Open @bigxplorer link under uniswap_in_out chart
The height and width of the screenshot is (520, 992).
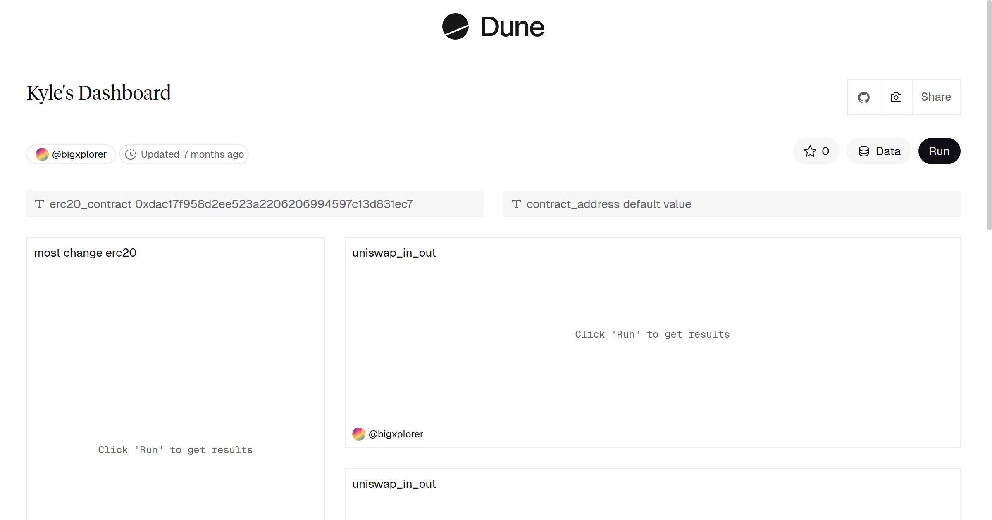[396, 434]
